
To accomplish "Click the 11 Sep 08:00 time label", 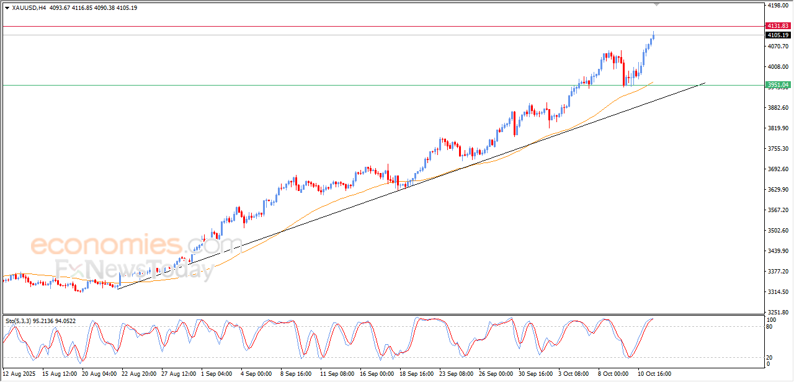I will [x=337, y=374].
